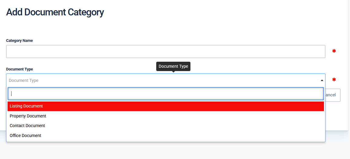The width and height of the screenshot is (350, 159).
Task: Collapse the Document Type select box
Action: click(x=163, y=80)
